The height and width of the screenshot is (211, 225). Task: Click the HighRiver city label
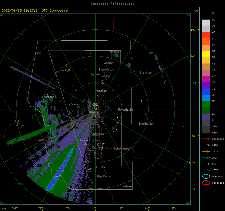104,176
